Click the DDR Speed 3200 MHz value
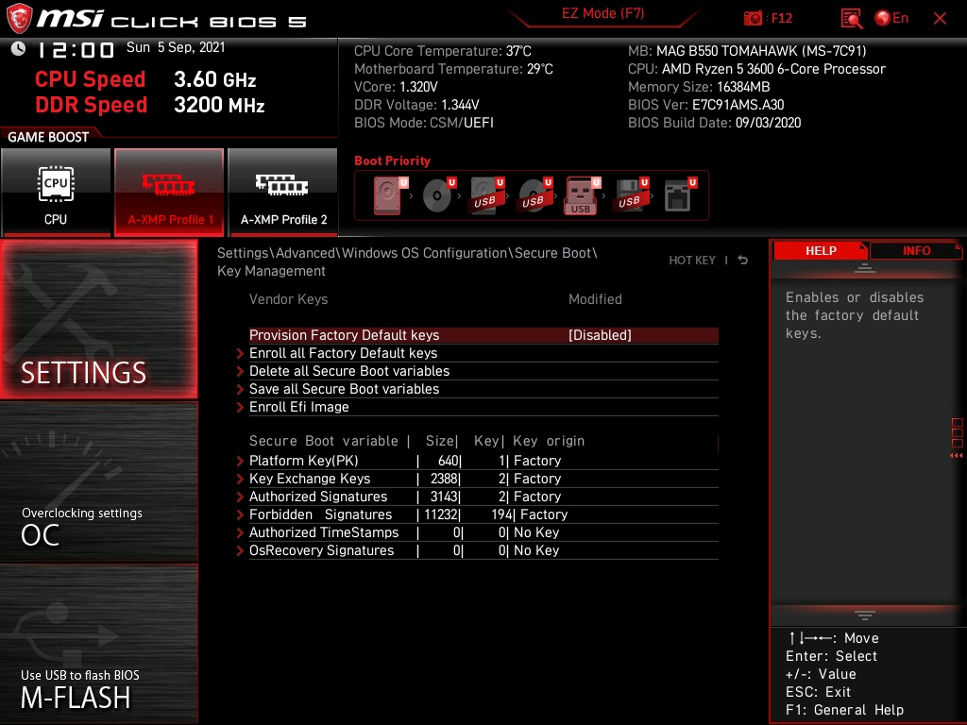The width and height of the screenshot is (967, 725). (x=219, y=105)
